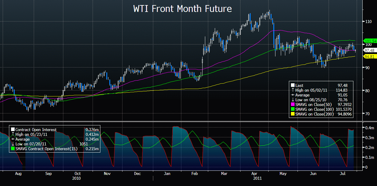Screen dimensions: 377x186
Task: Click the Low on 08/25/10 marker icon
Action: click(x=293, y=99)
